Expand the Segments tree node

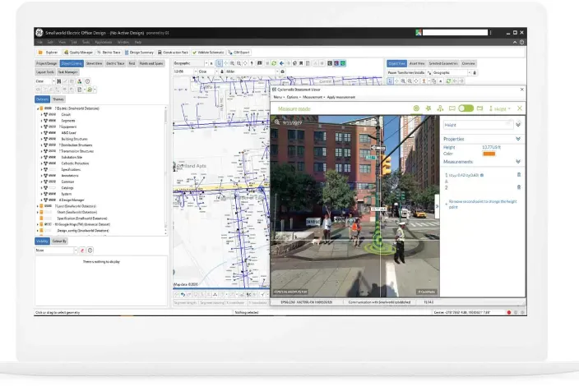[41, 121]
